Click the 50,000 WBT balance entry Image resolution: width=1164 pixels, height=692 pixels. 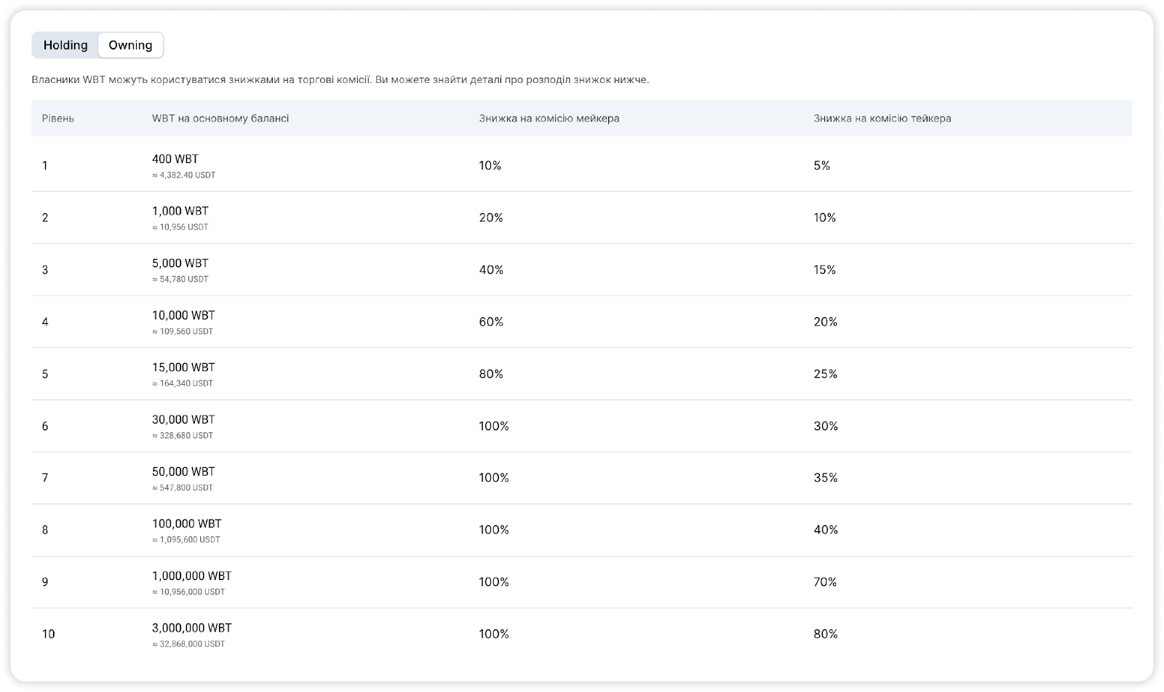[x=183, y=472]
